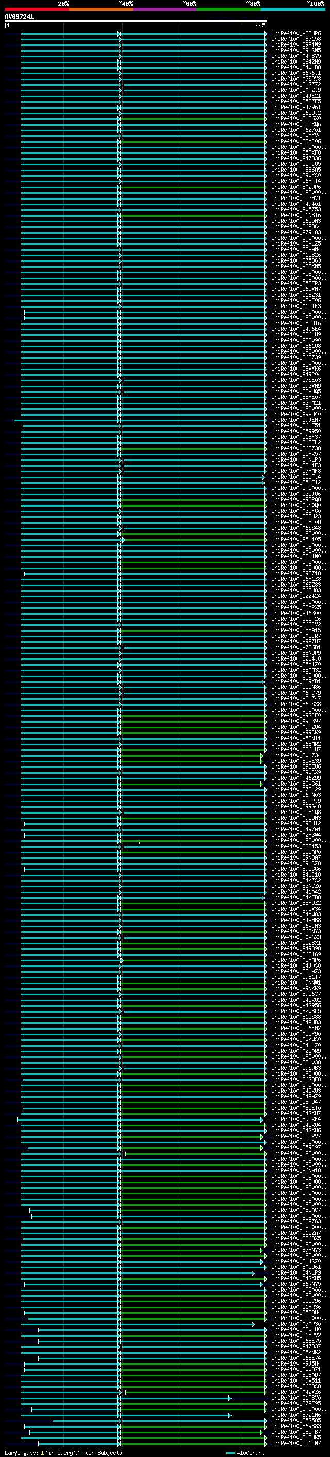The width and height of the screenshot is (330, 1457).
Task: Open hit UniRef100_C4JE21
Action: tap(295, 96)
